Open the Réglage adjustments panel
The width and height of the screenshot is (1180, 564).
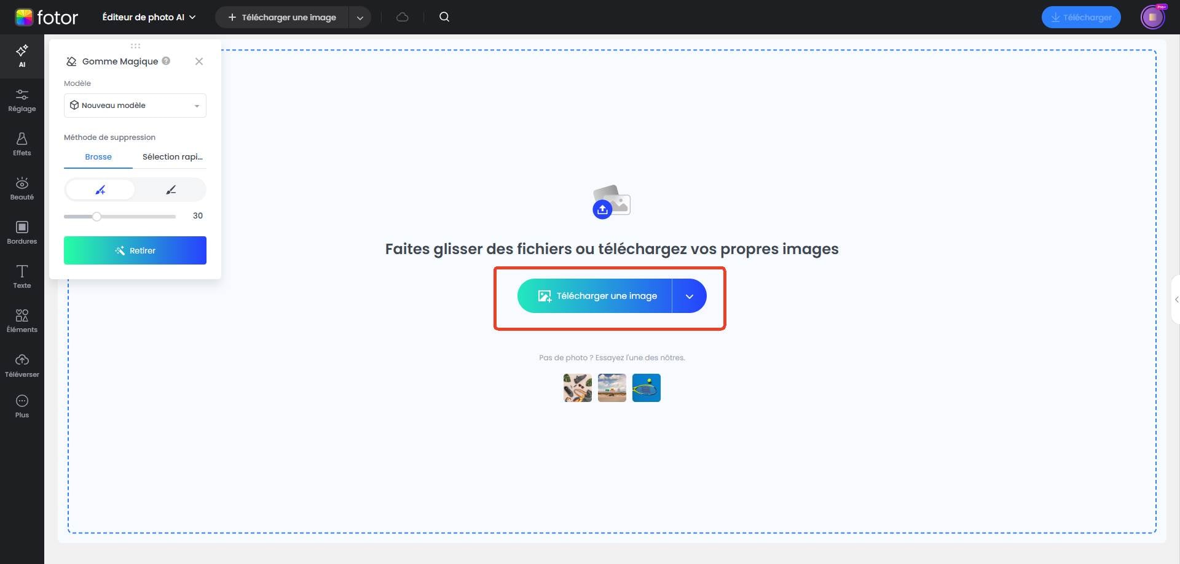point(22,99)
